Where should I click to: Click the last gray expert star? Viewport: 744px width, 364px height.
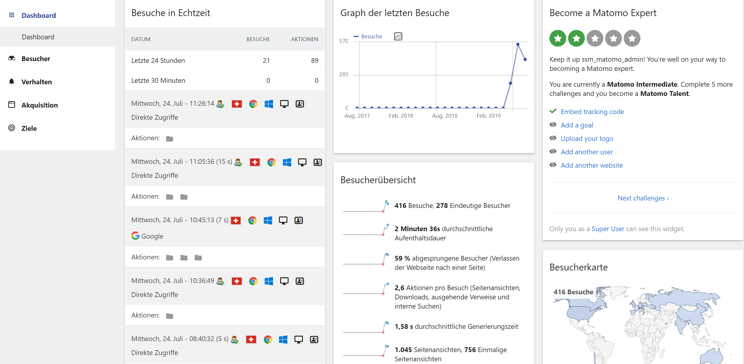(632, 38)
